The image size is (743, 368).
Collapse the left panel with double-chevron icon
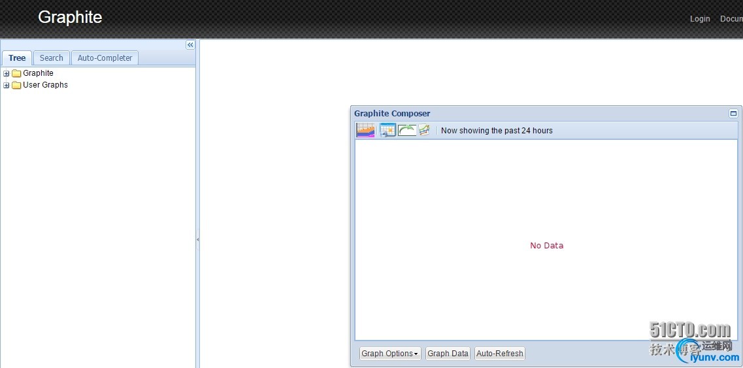click(x=190, y=44)
